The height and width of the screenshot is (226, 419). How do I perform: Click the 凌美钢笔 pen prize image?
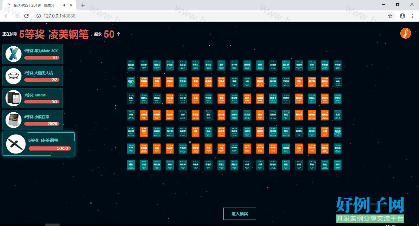16,144
